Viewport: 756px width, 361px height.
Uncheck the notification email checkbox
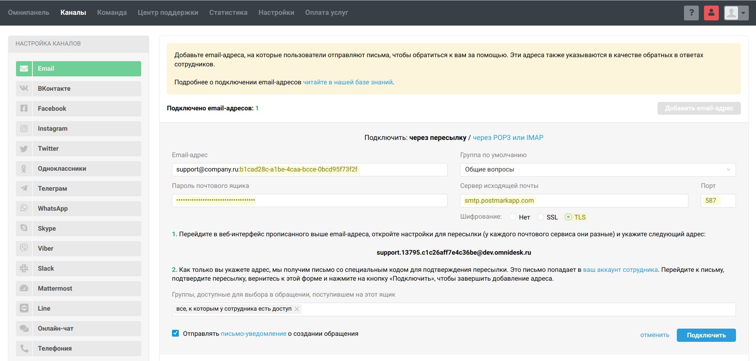(176, 333)
